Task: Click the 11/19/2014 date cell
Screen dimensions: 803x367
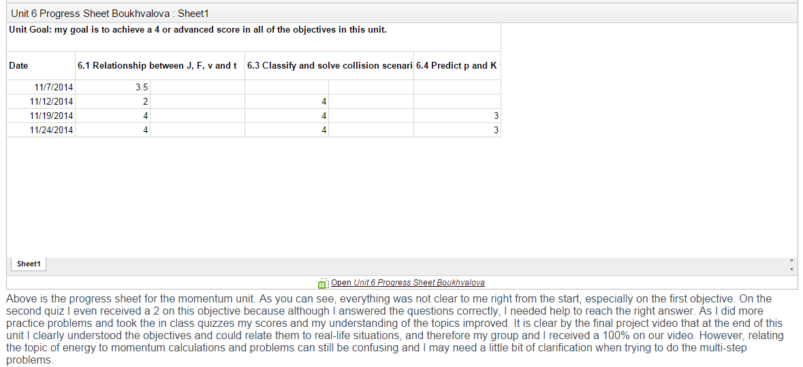Action: pos(41,116)
